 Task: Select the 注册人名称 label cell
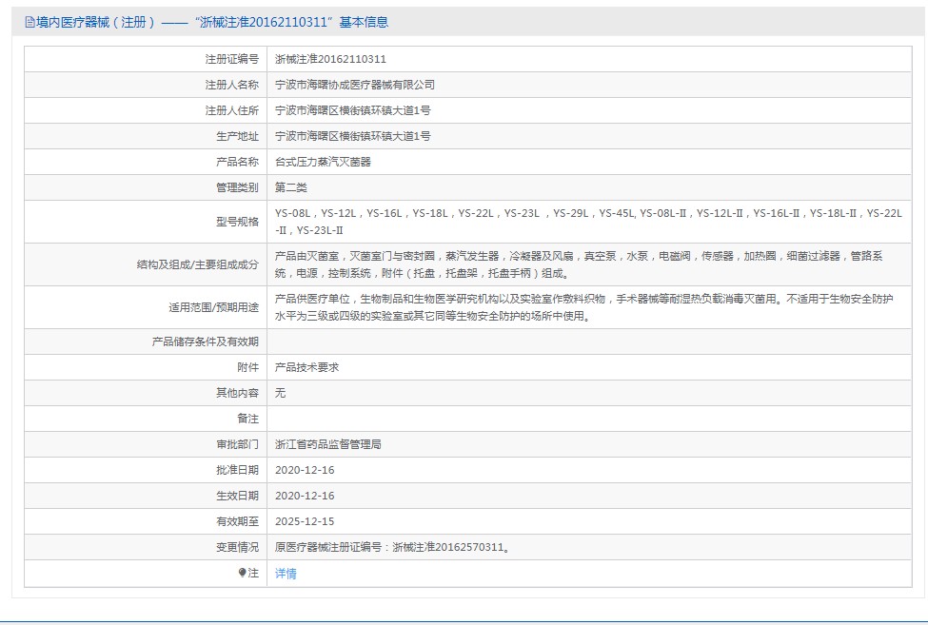[232, 85]
